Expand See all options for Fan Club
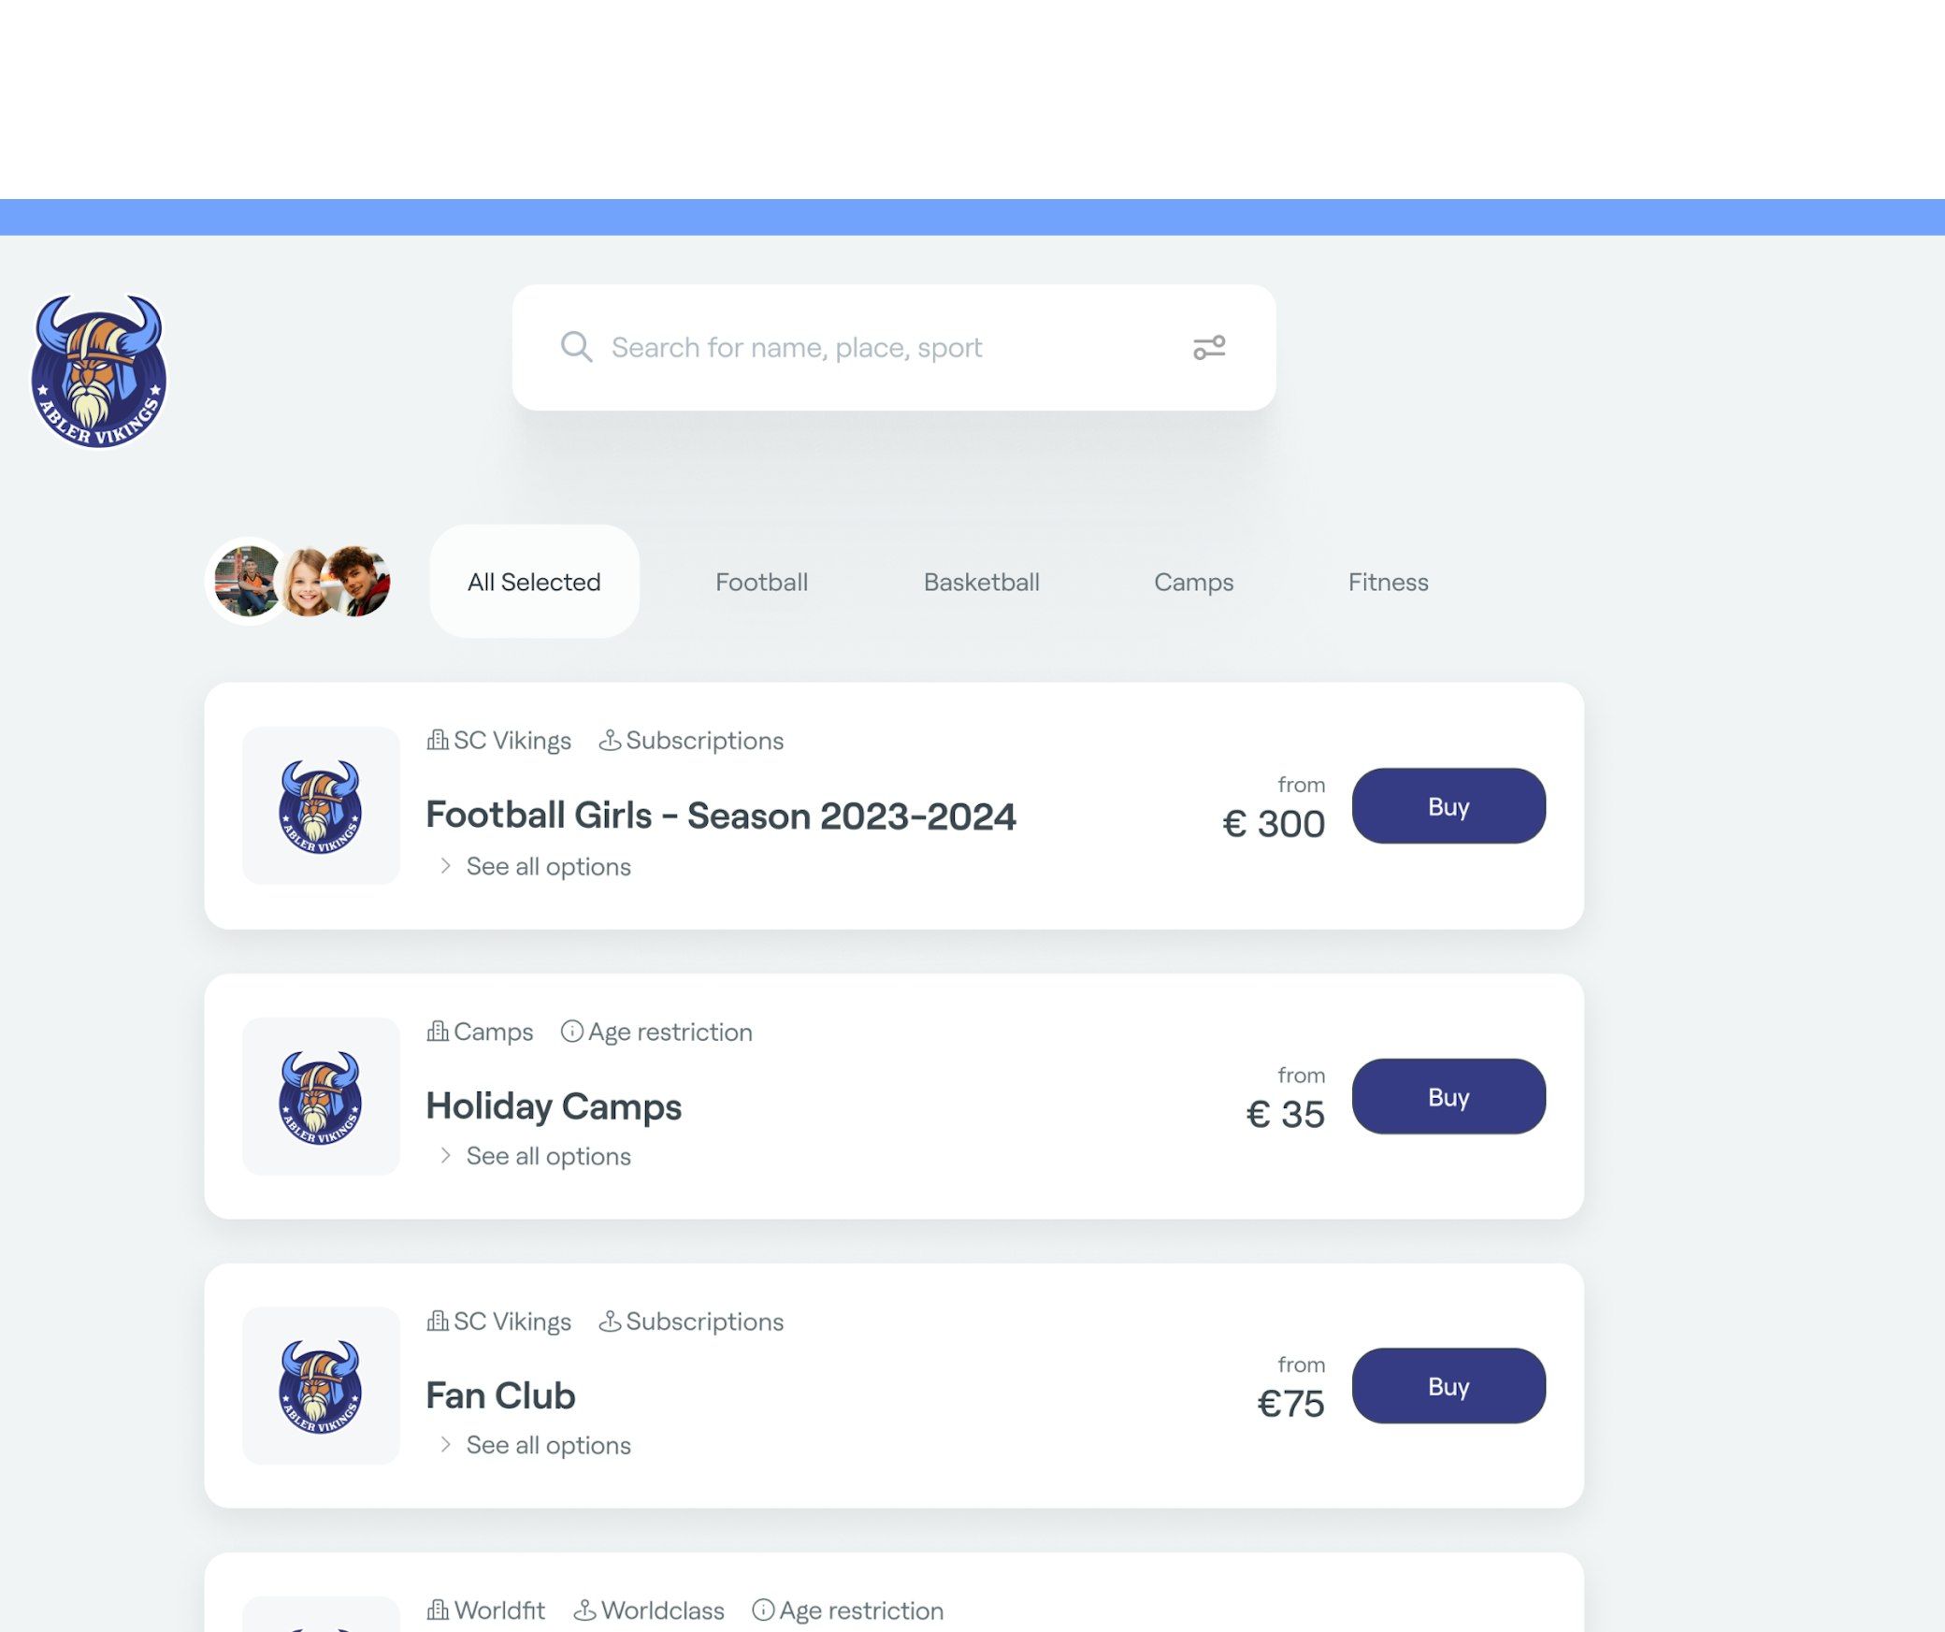This screenshot has width=1945, height=1632. pyautogui.click(x=548, y=1446)
